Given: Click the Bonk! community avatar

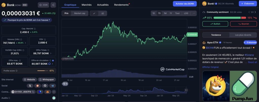Looking at the screenshot, I should 204,4.
